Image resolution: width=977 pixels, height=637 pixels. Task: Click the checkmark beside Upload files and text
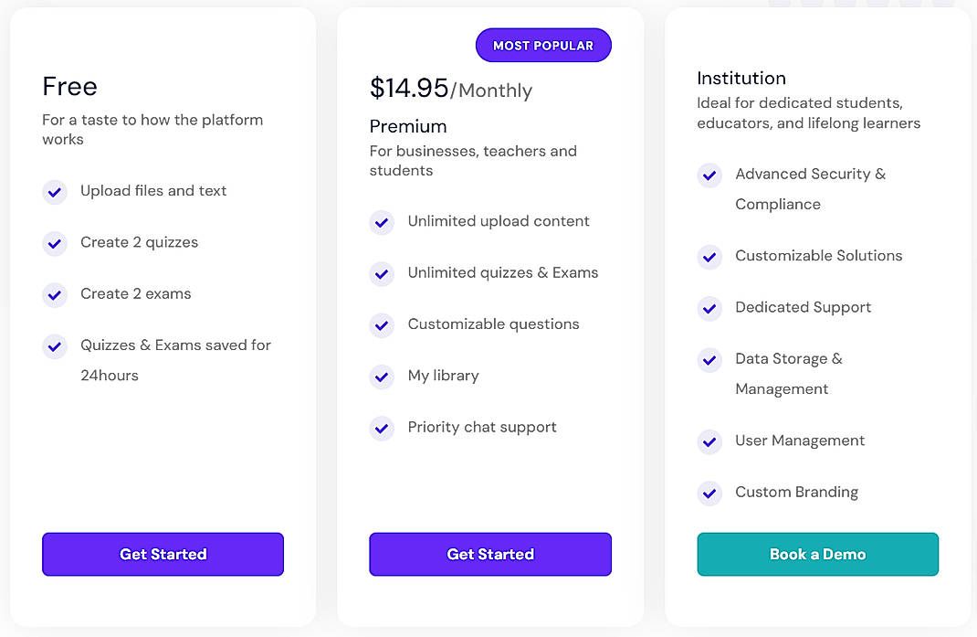click(x=55, y=192)
